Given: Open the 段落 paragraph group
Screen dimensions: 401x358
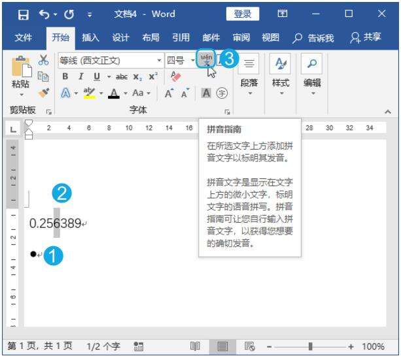Looking at the screenshot, I should click(x=249, y=75).
